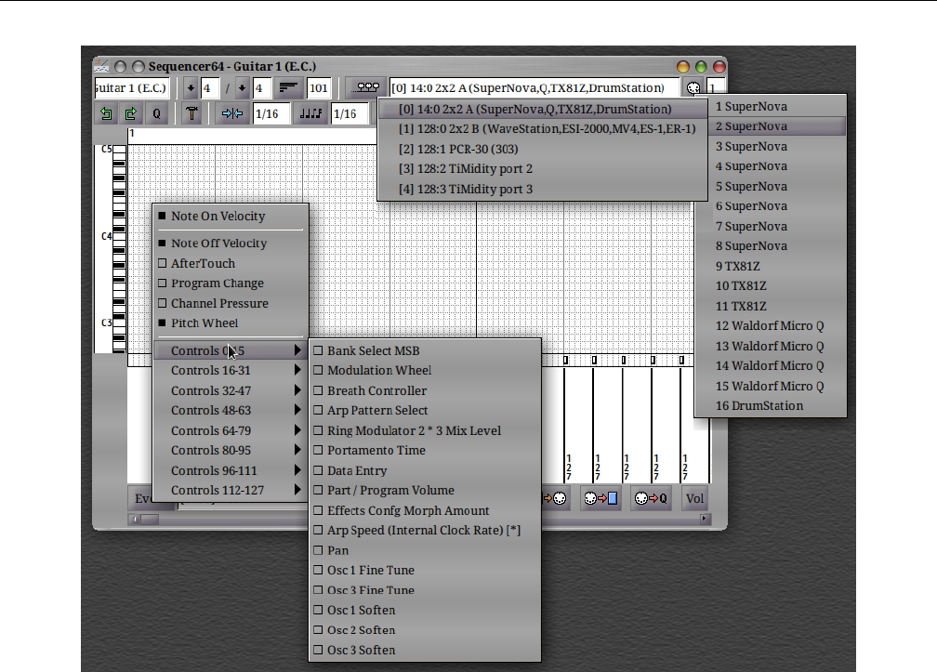Click the MIDI bus output icon

click(x=366, y=87)
